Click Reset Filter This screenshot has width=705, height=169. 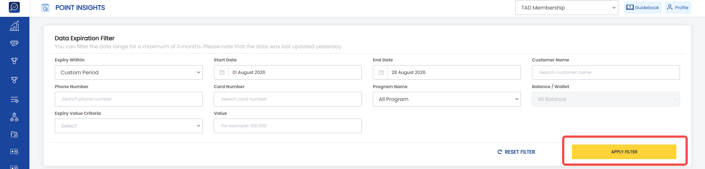click(x=516, y=152)
